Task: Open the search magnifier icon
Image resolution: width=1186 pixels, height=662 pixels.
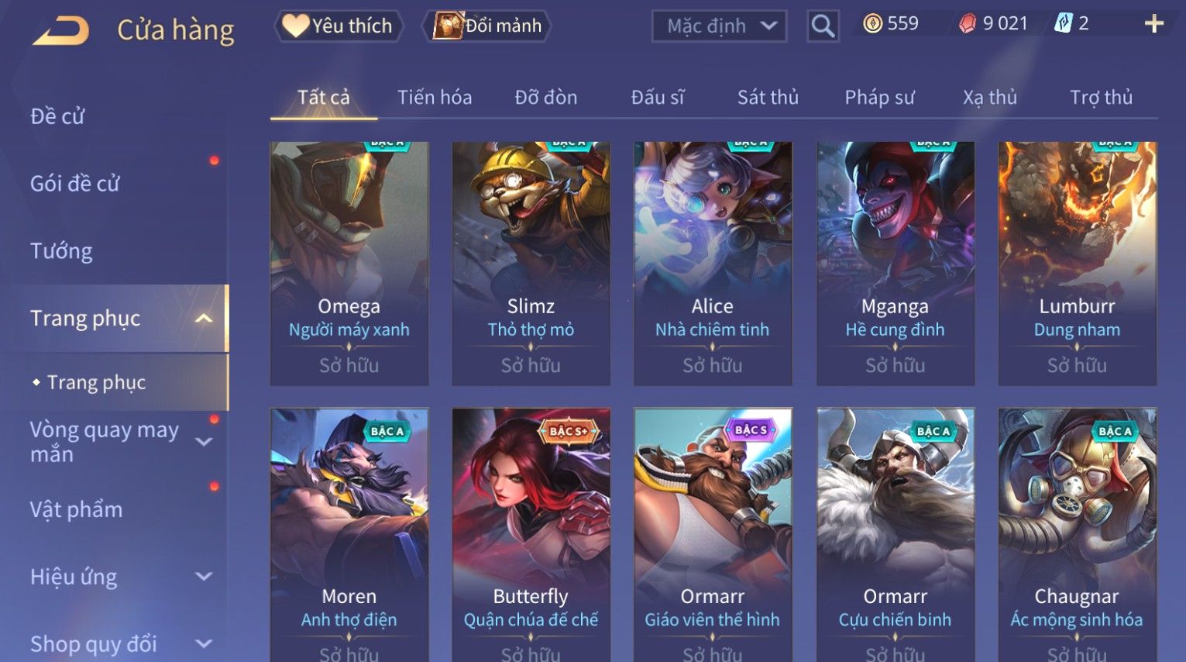Action: (x=823, y=26)
